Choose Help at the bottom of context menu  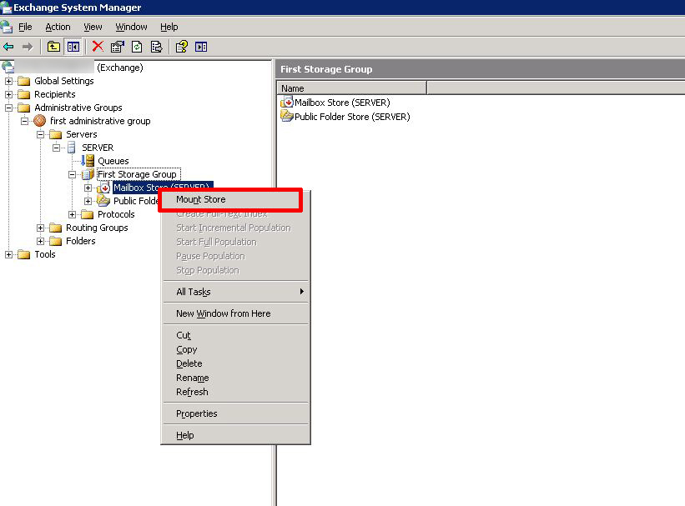pyautogui.click(x=235, y=435)
